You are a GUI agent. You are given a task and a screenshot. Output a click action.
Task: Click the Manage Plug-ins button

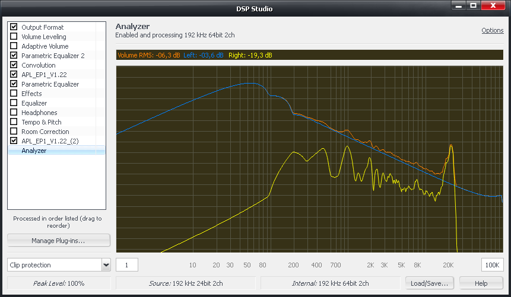point(58,241)
